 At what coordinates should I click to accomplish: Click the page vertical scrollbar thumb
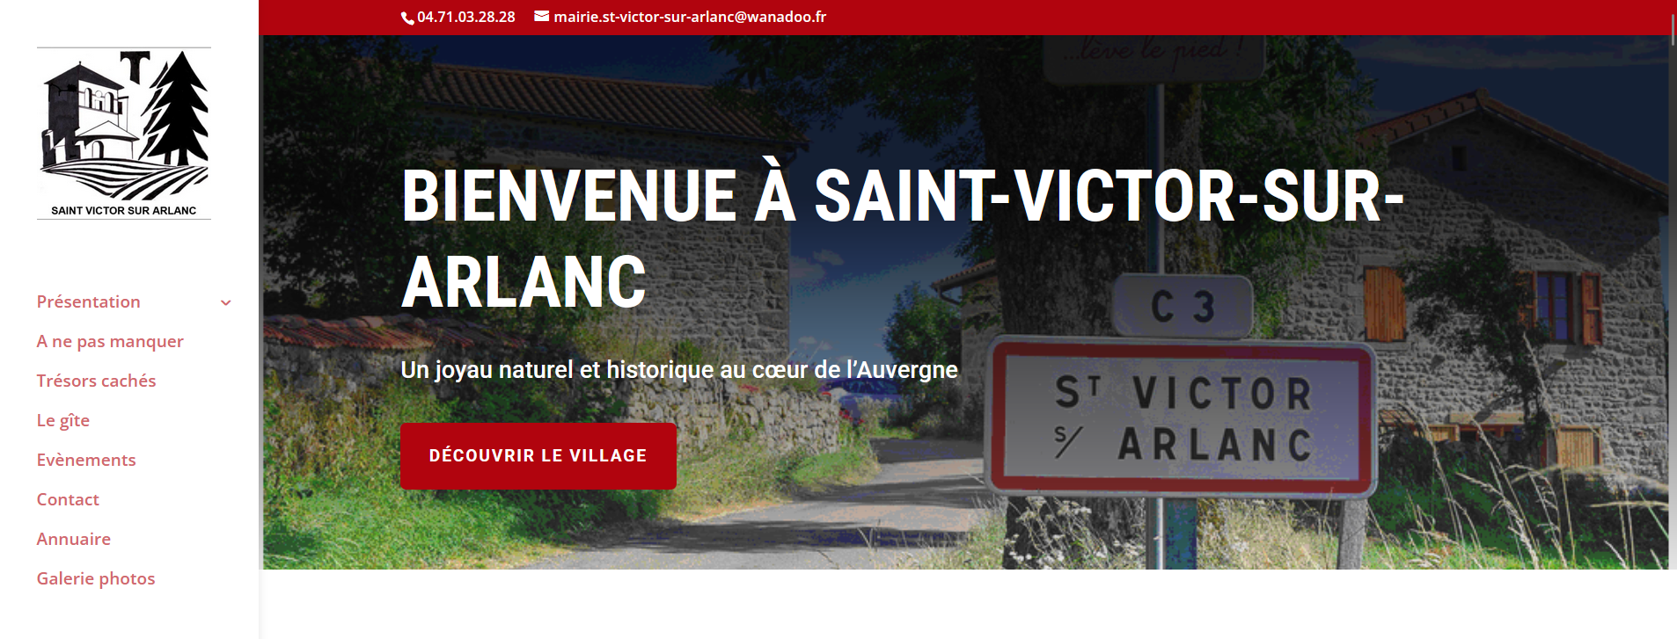(1673, 26)
